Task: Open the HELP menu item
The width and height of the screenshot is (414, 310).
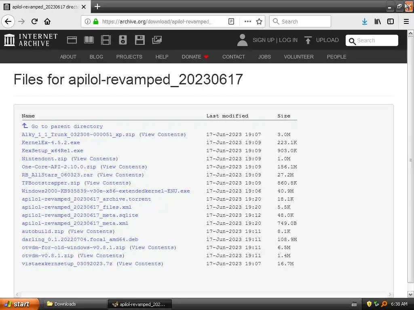Action: click(162, 57)
